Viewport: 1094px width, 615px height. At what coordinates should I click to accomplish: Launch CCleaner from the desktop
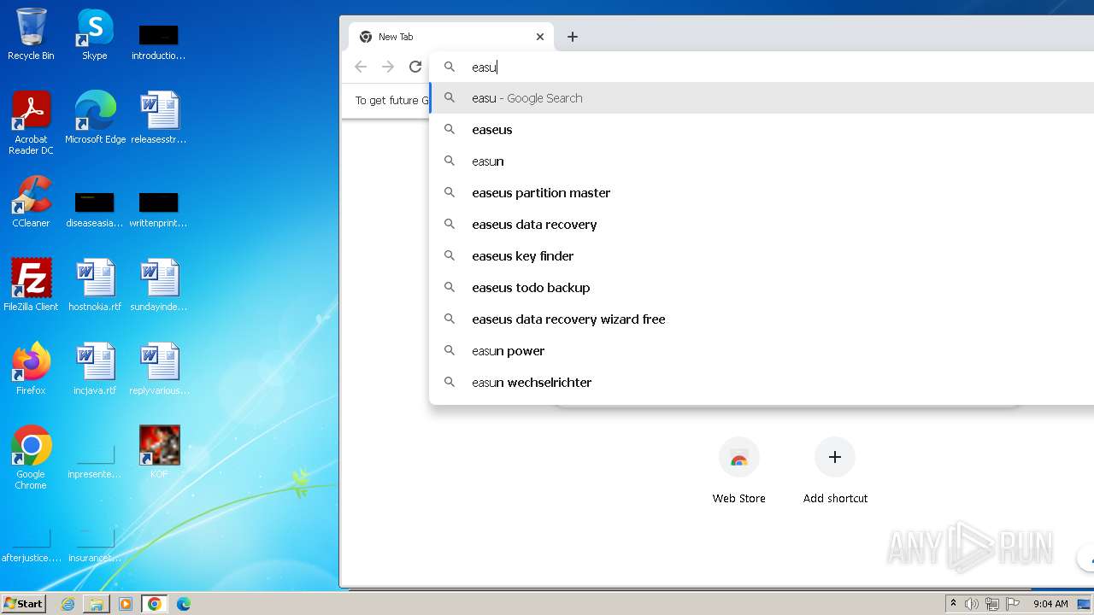click(x=31, y=201)
